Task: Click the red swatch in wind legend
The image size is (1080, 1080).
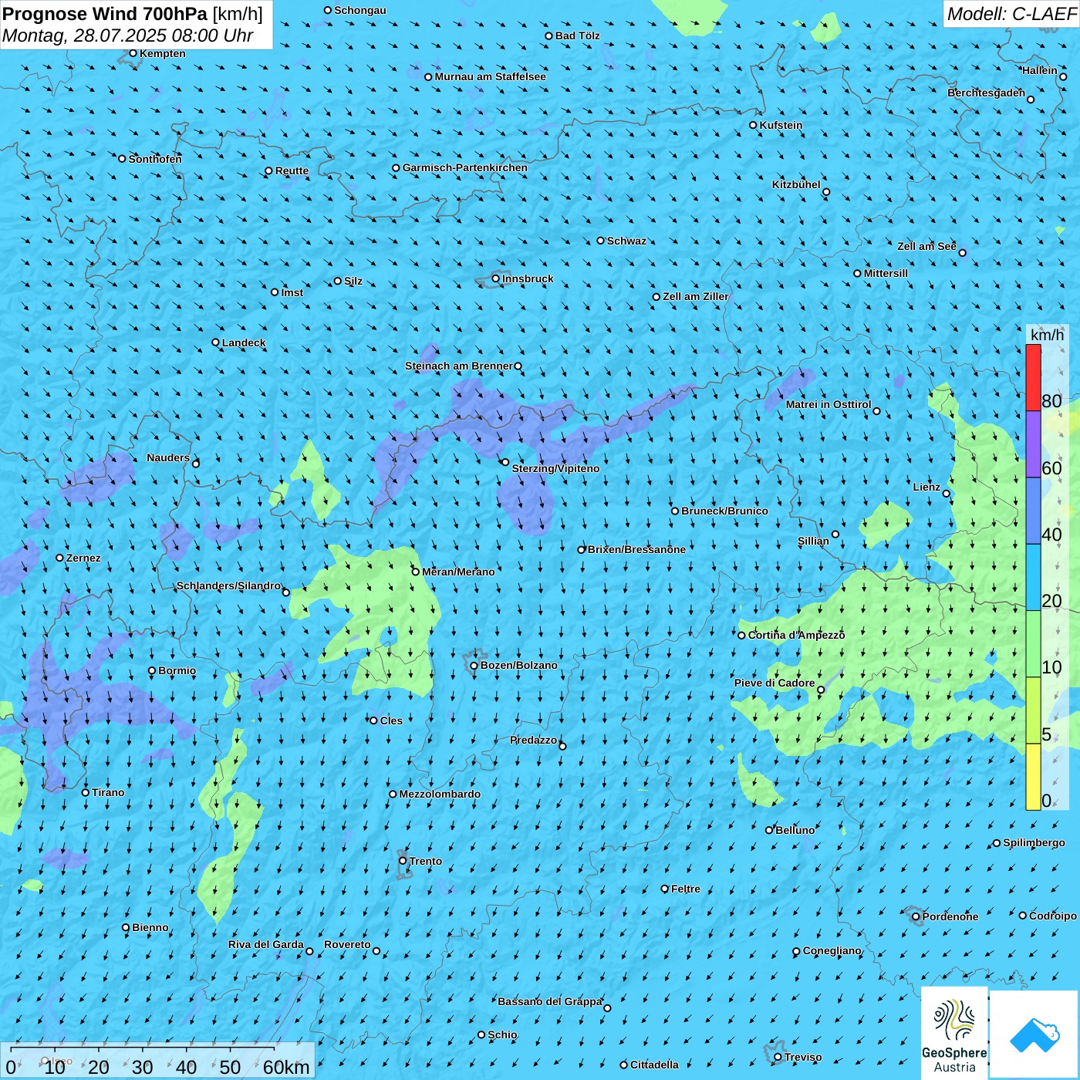Action: point(1033,377)
